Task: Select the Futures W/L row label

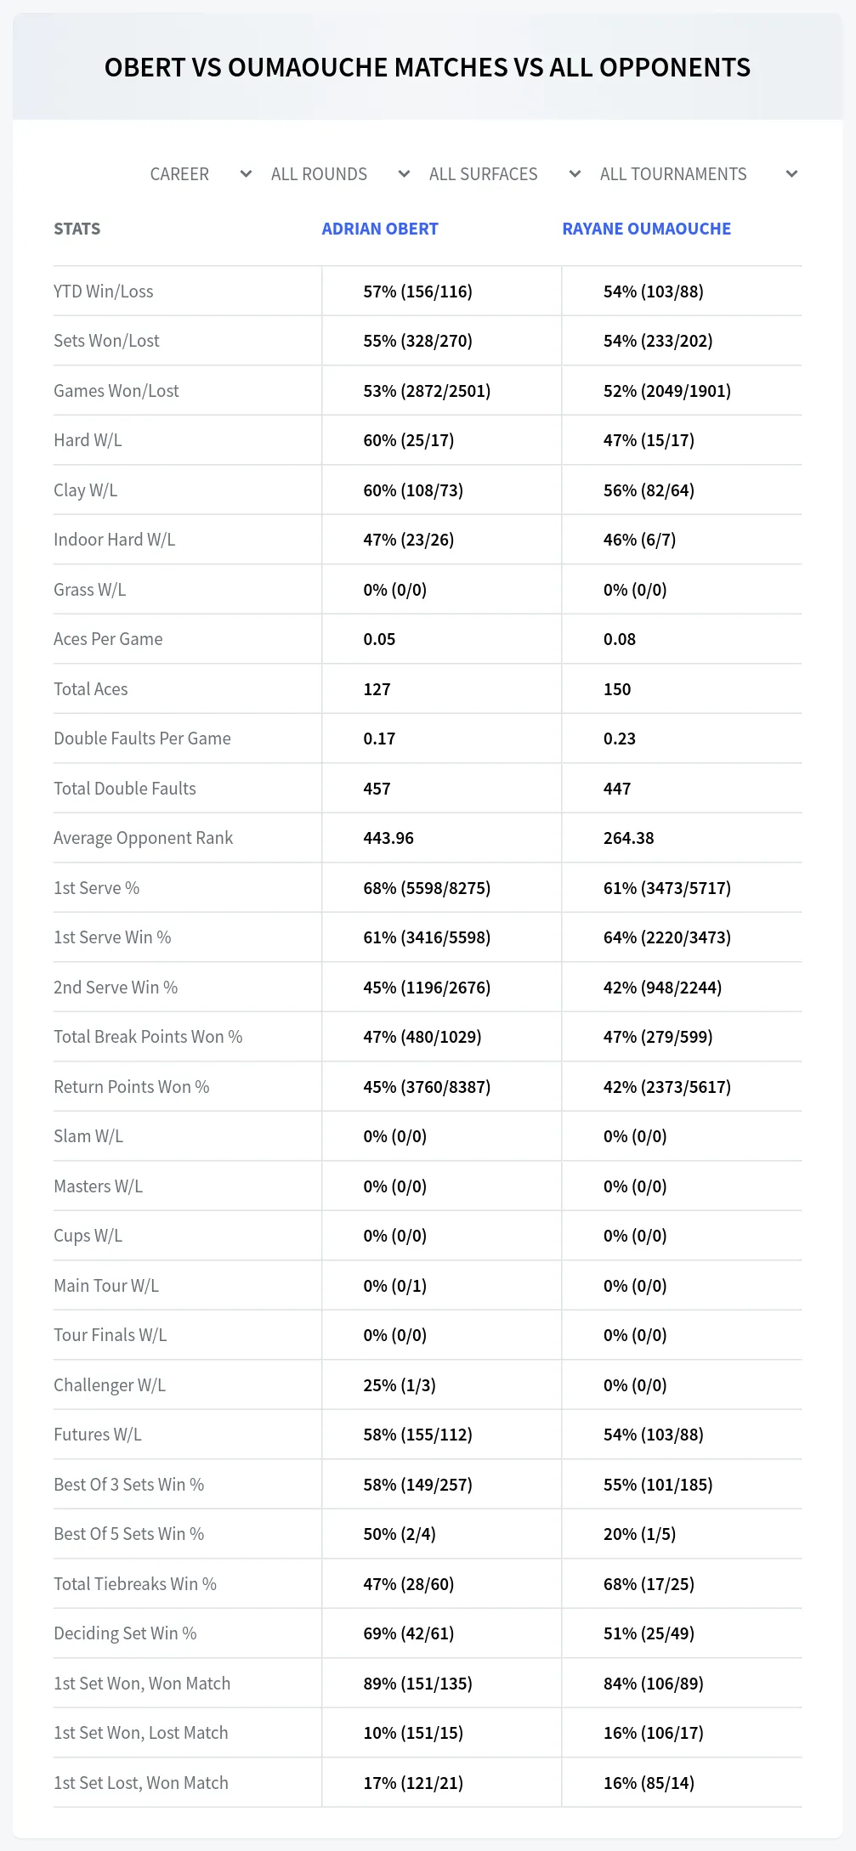Action: [98, 1435]
